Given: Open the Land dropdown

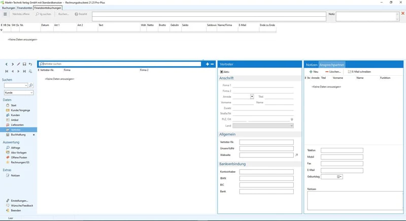Looking at the screenshot, I should click(263, 125).
